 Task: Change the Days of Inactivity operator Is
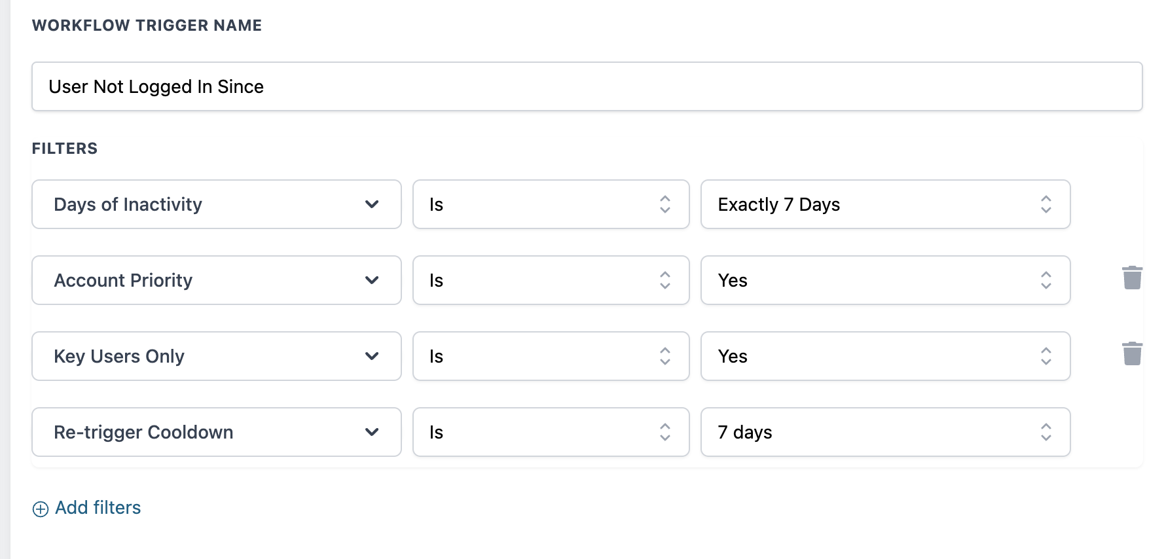pyautogui.click(x=551, y=204)
